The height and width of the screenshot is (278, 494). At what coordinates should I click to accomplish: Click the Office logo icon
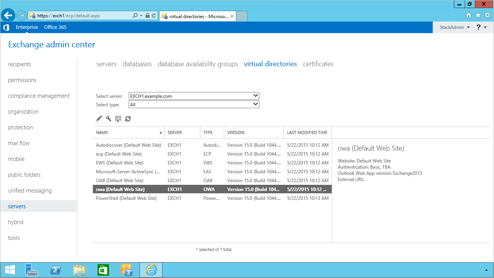[6, 27]
